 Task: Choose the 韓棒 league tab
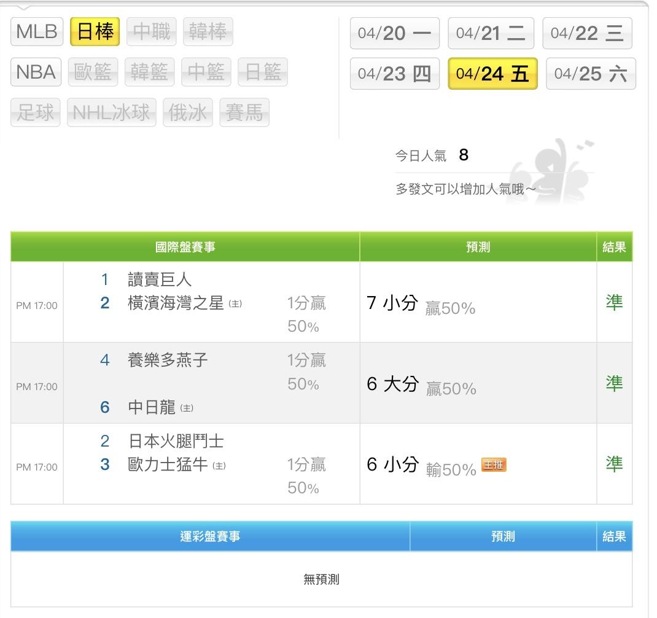click(x=208, y=32)
